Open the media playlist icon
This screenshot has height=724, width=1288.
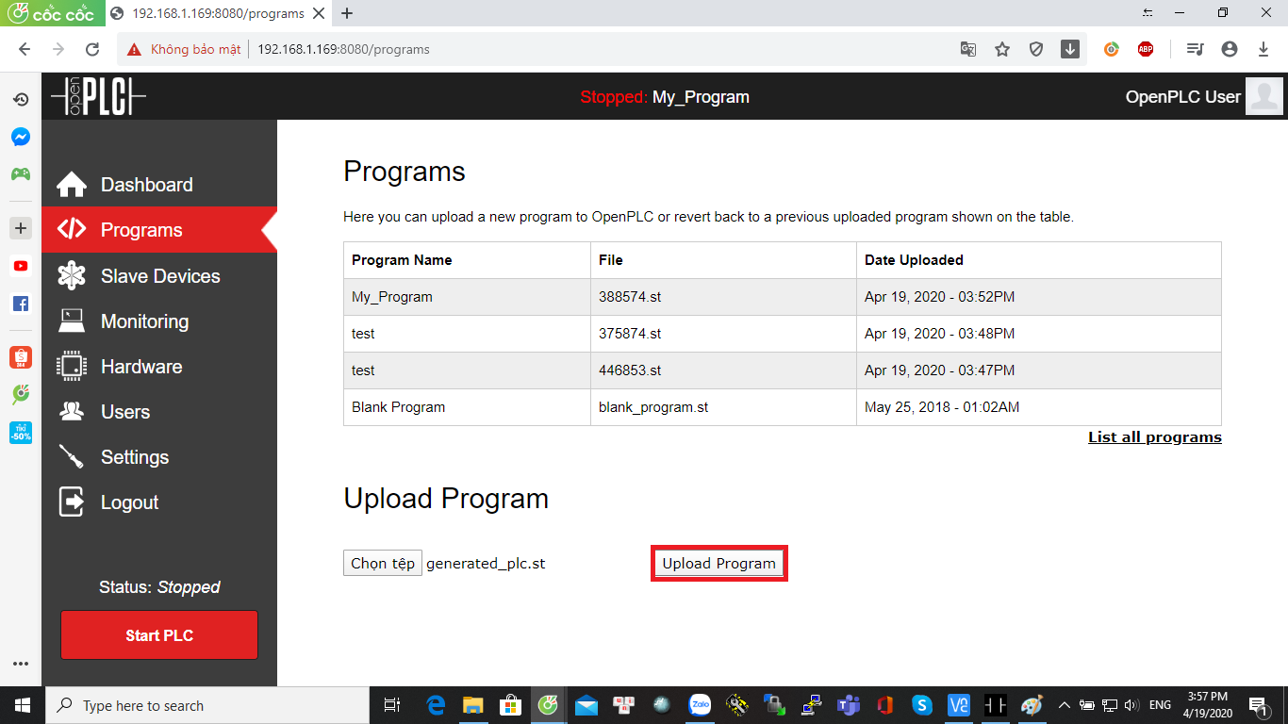tap(1196, 49)
